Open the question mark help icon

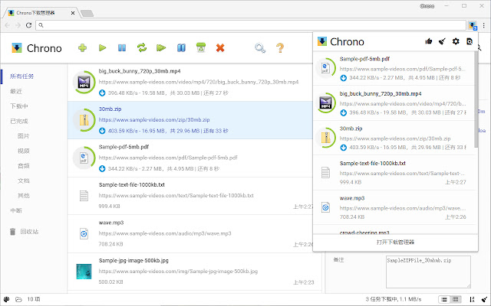pyautogui.click(x=280, y=48)
